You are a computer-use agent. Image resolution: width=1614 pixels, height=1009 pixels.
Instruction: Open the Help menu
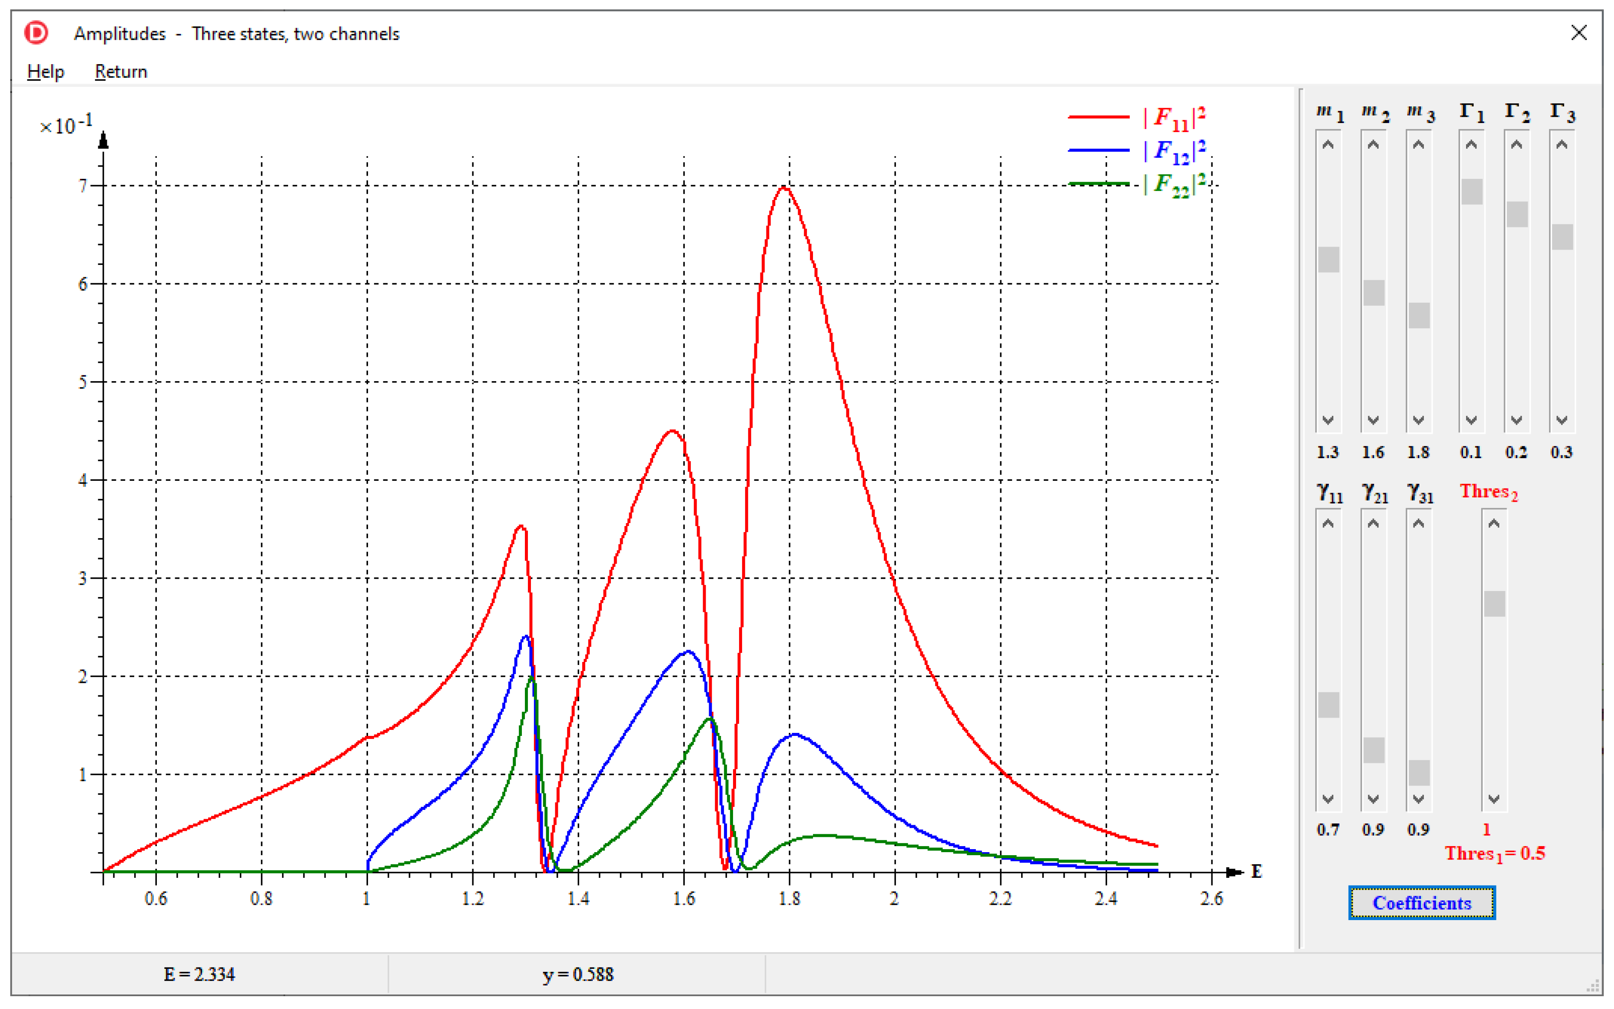(x=45, y=71)
